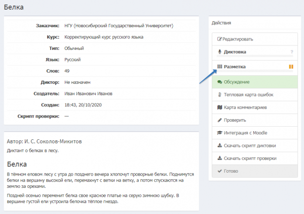Click the graduation cap icon for Moodle integration

[219, 133]
